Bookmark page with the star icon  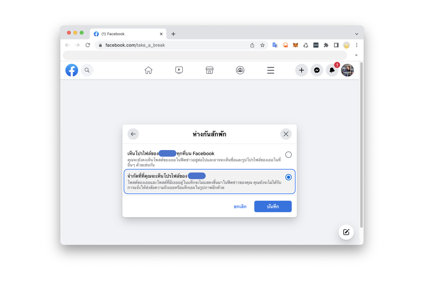point(262,45)
